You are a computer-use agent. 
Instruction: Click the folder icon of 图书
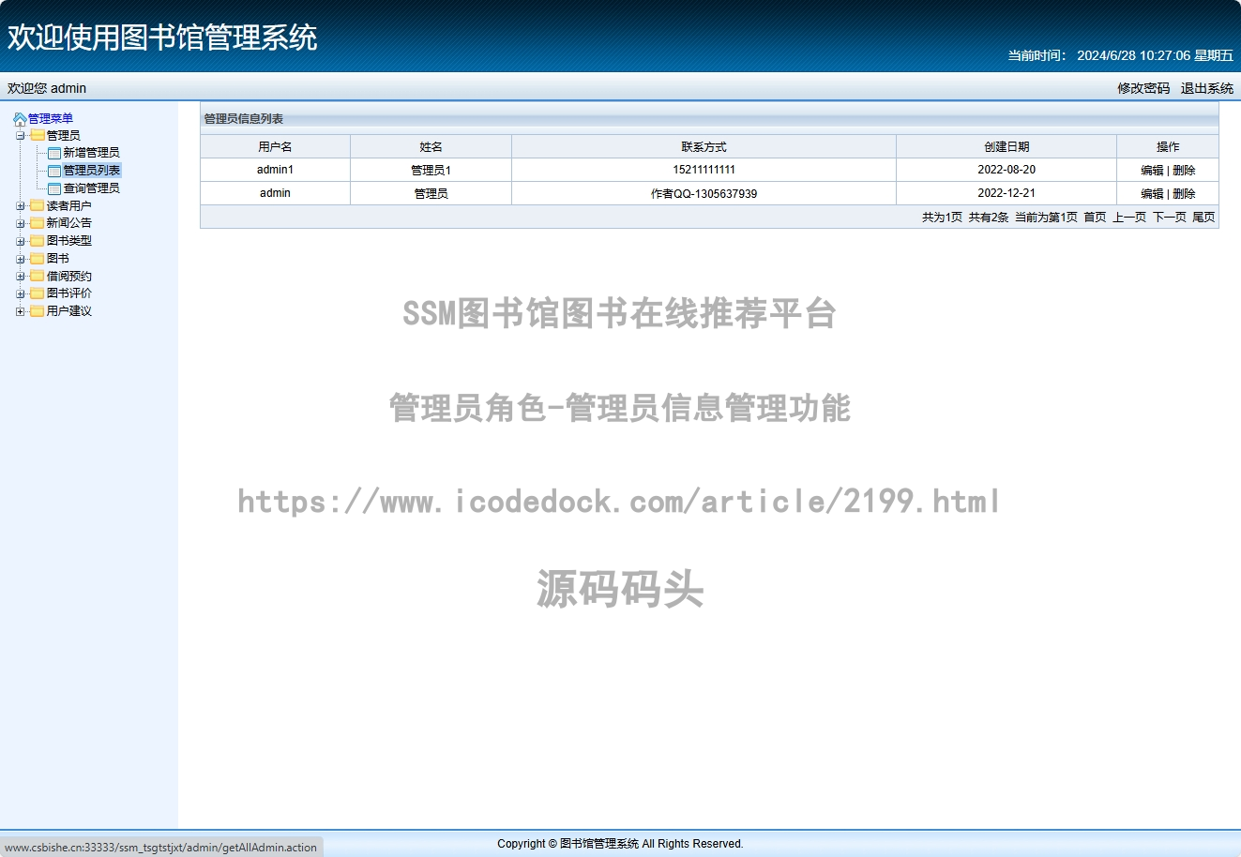[x=38, y=259]
